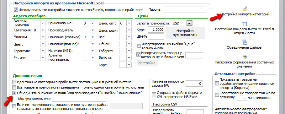Open the Объем column dropdown

click(129, 44)
